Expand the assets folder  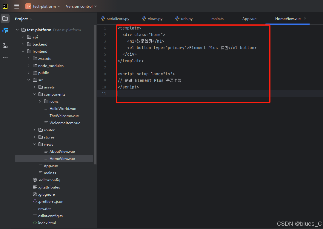click(34, 87)
